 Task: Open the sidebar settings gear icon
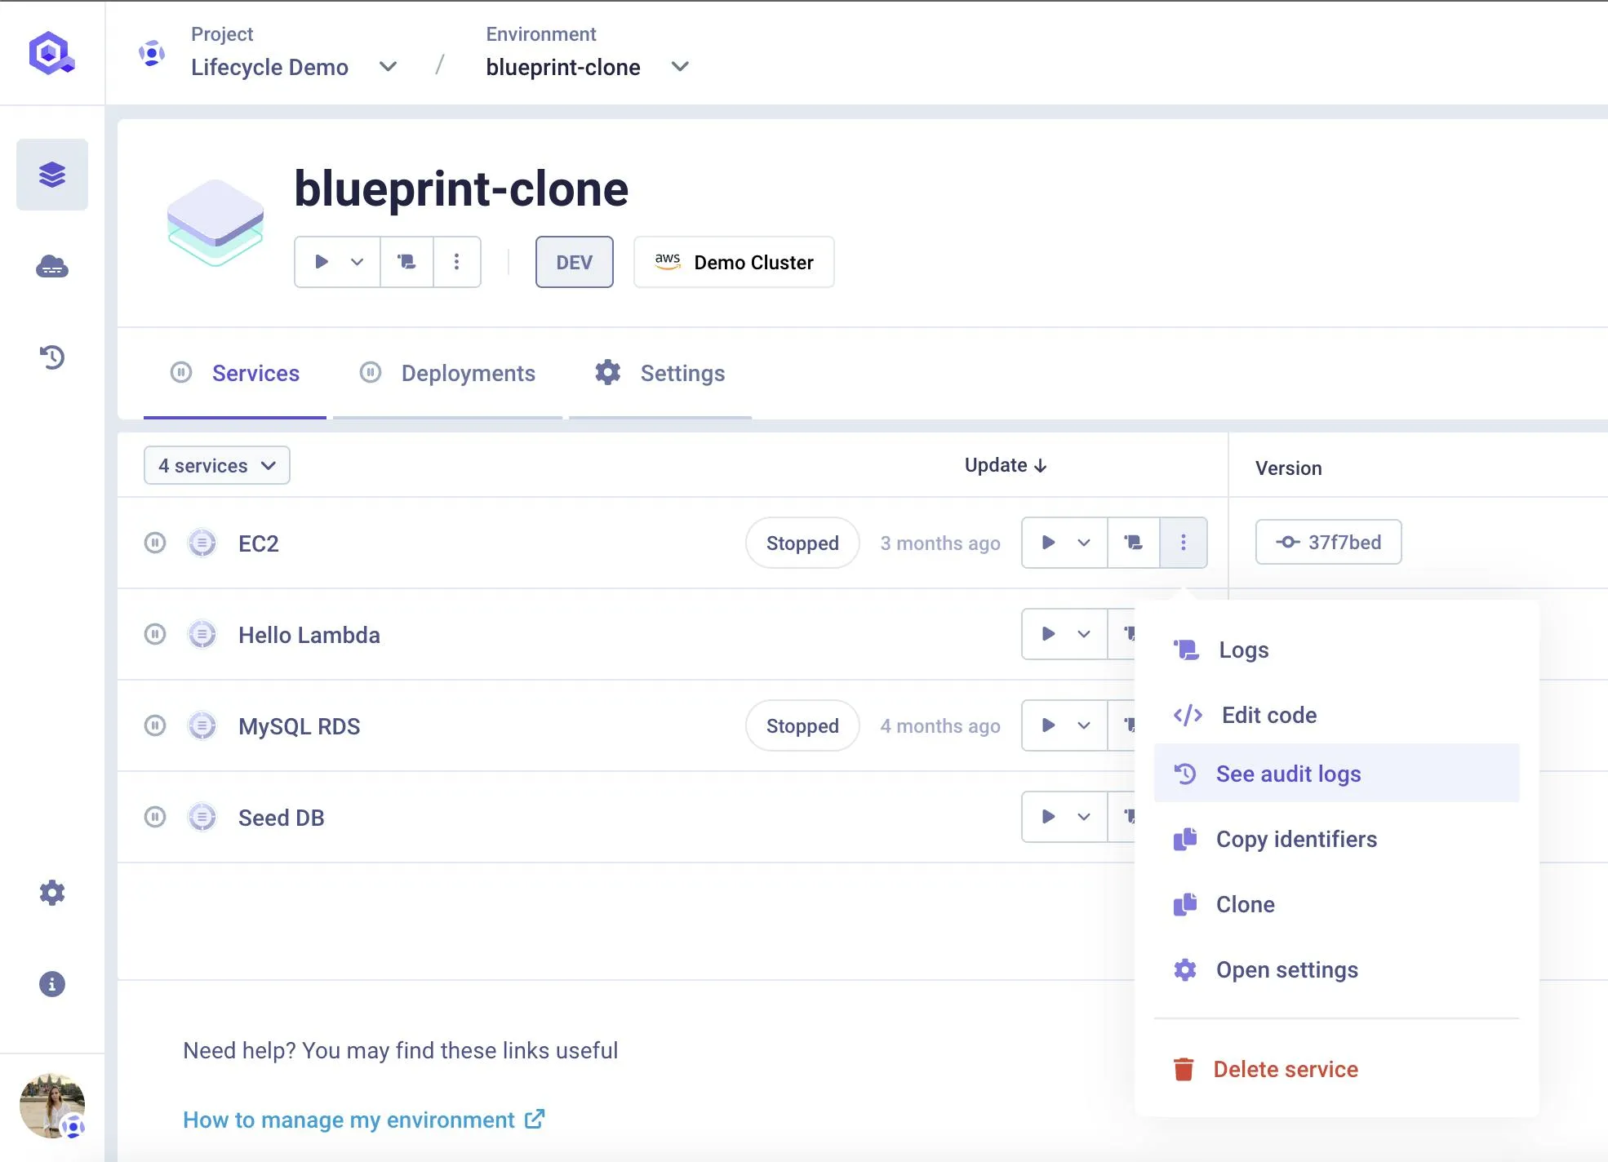52,893
